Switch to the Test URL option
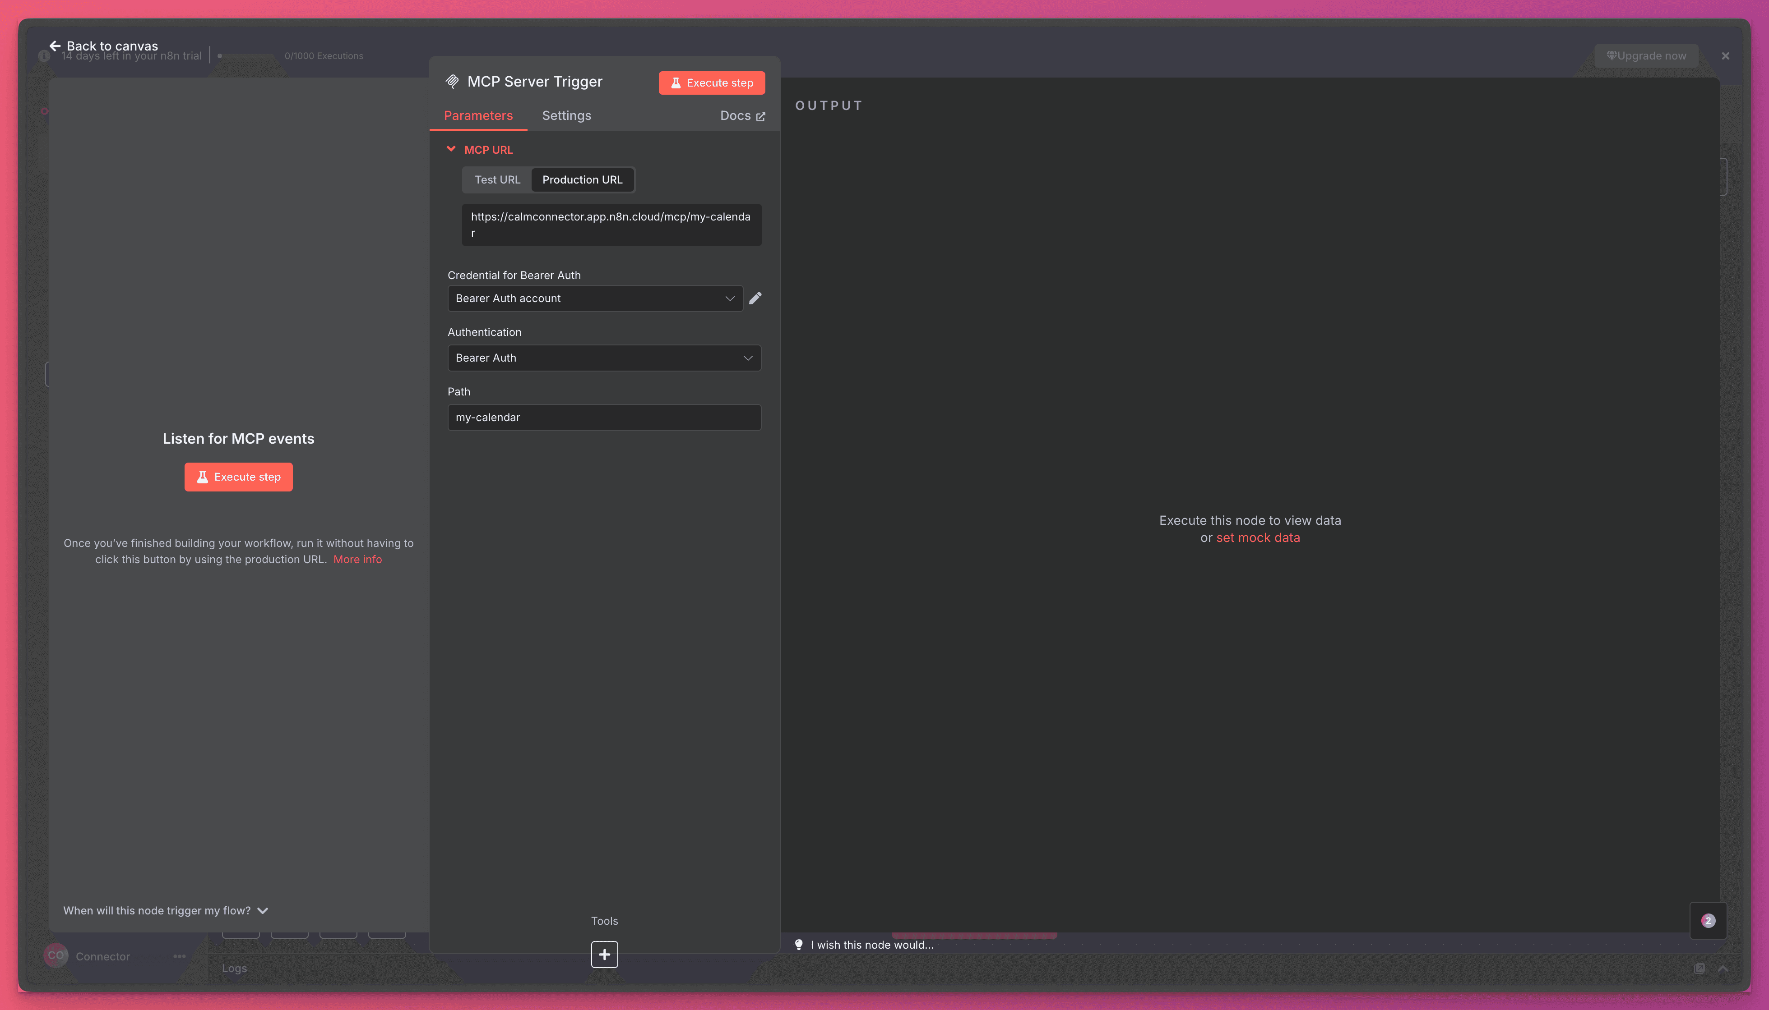The image size is (1769, 1010). [497, 179]
